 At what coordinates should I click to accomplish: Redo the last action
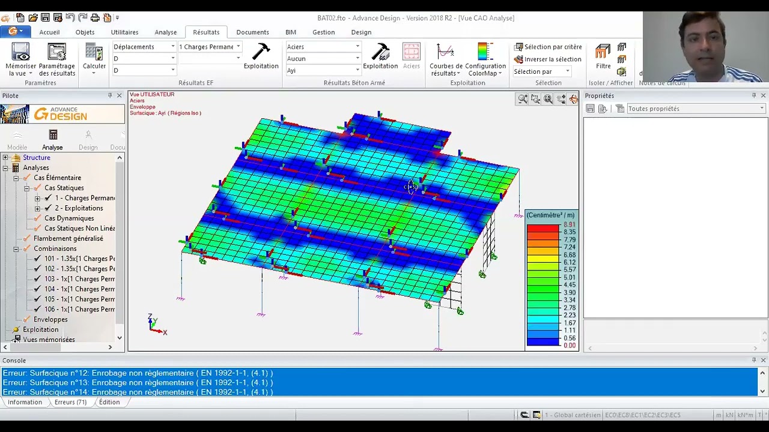point(82,18)
